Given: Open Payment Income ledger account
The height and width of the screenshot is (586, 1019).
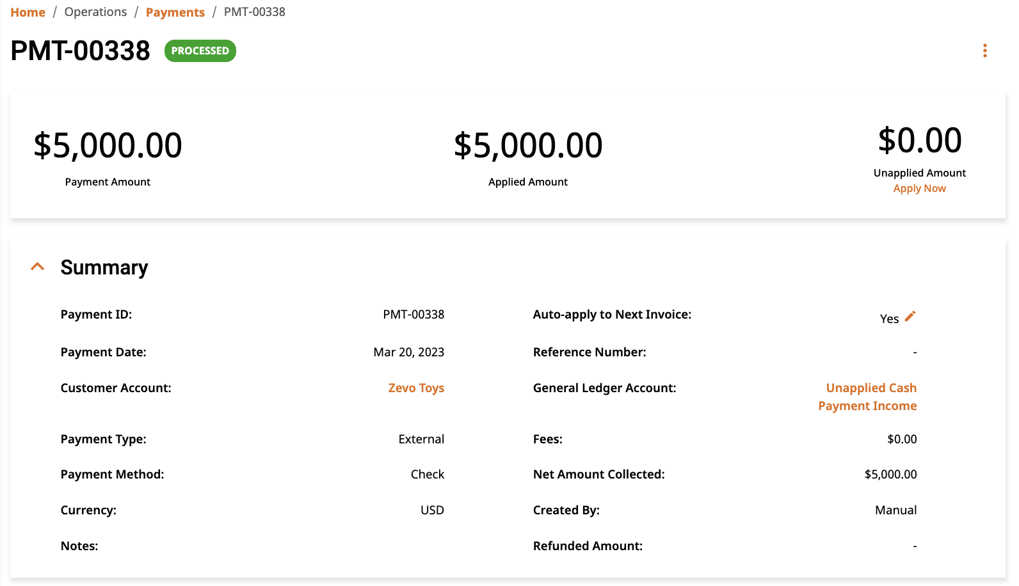Looking at the screenshot, I should (x=867, y=406).
